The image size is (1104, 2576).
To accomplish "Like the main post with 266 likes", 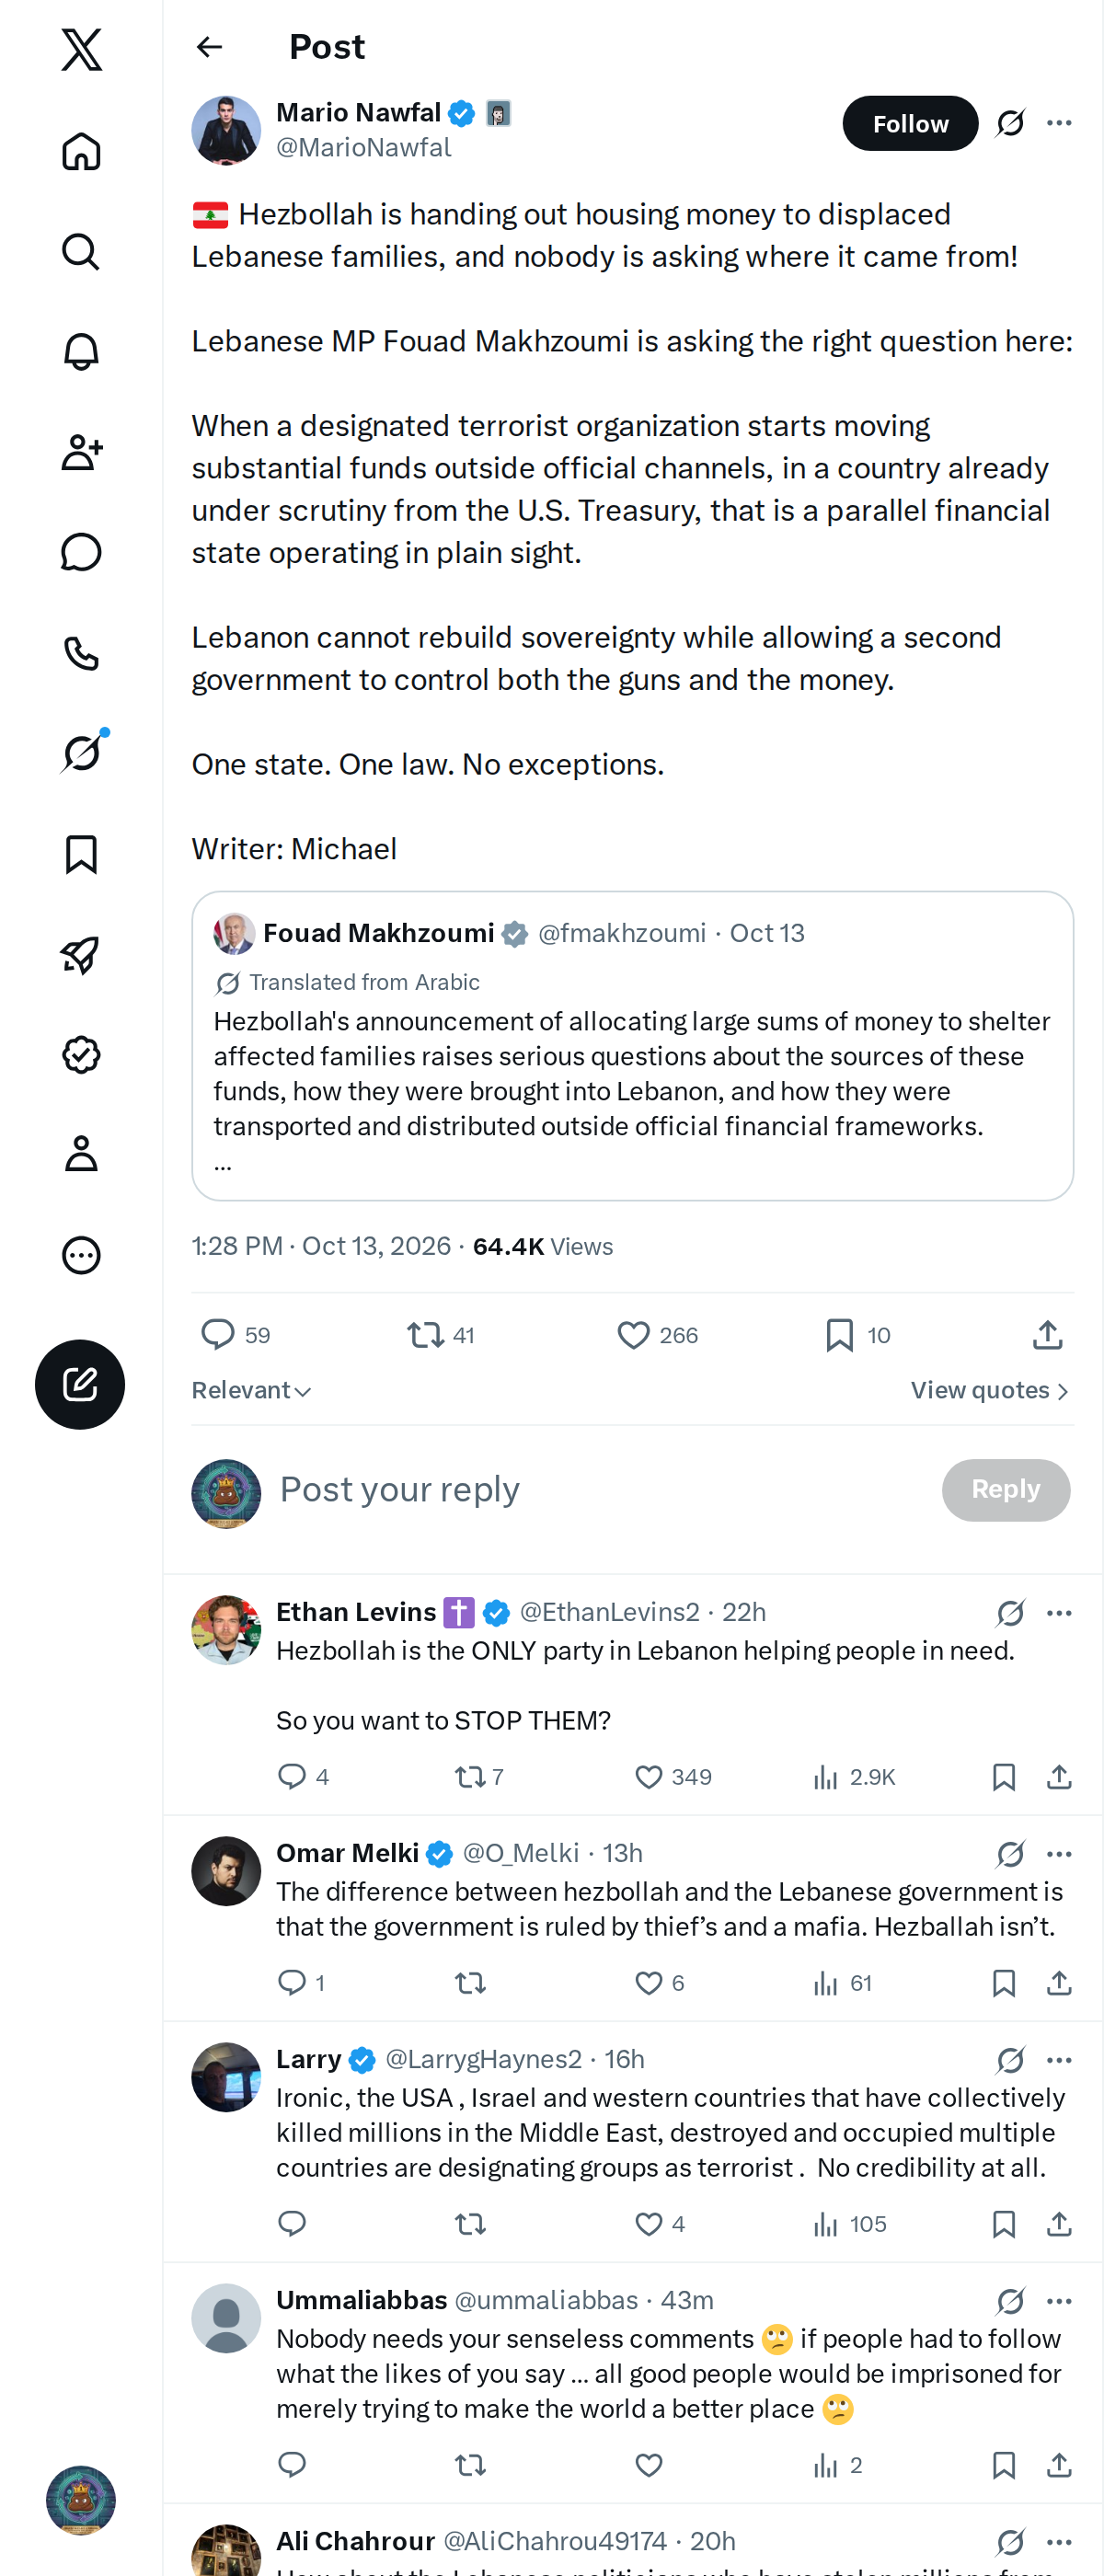I will 657,1335.
